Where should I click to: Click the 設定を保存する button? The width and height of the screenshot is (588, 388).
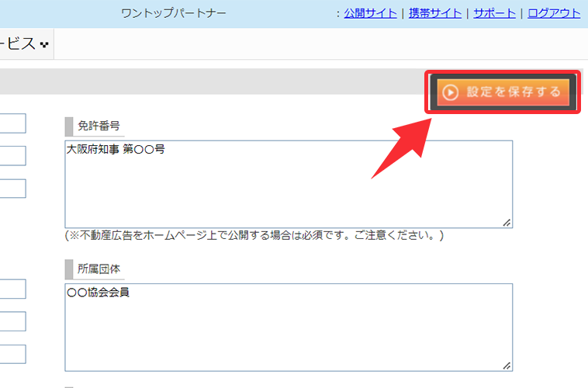click(x=503, y=92)
